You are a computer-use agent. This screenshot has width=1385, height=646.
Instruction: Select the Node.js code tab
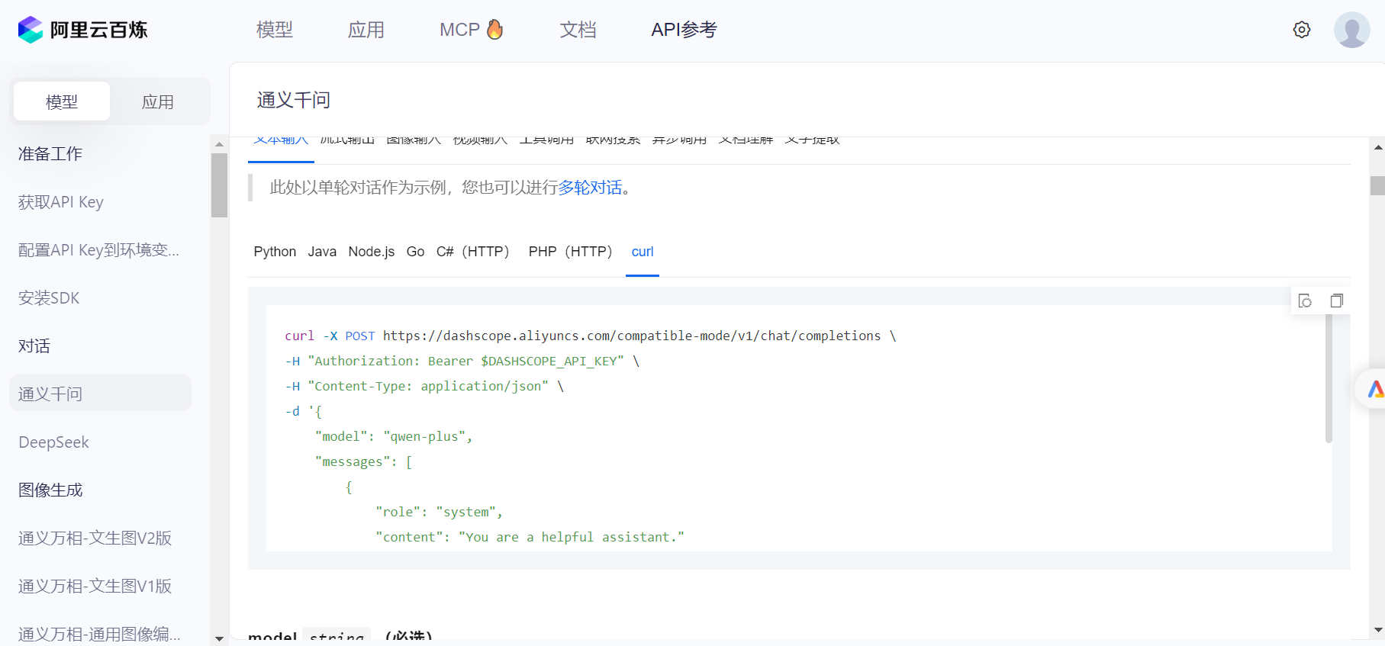(372, 252)
